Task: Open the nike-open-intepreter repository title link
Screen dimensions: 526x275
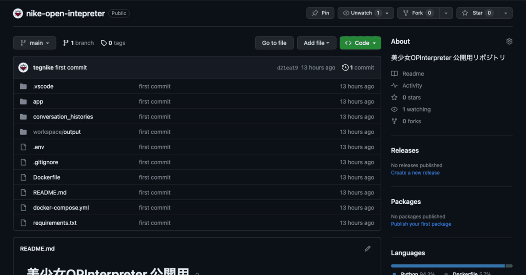Action: pyautogui.click(x=66, y=14)
